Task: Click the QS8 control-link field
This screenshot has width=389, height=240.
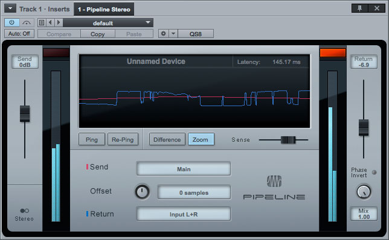Action: (196, 34)
